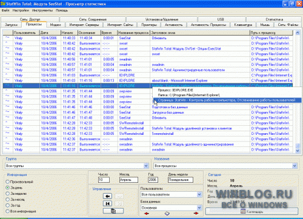Viewport: 303px width, 219px height.
Task: Open the Интернет: Серверы tab
Action: 84,25
